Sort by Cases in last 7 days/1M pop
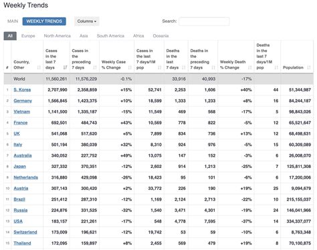 159,67
